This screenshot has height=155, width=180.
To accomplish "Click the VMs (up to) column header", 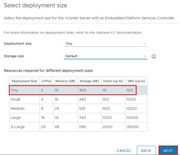I will [136, 81].
